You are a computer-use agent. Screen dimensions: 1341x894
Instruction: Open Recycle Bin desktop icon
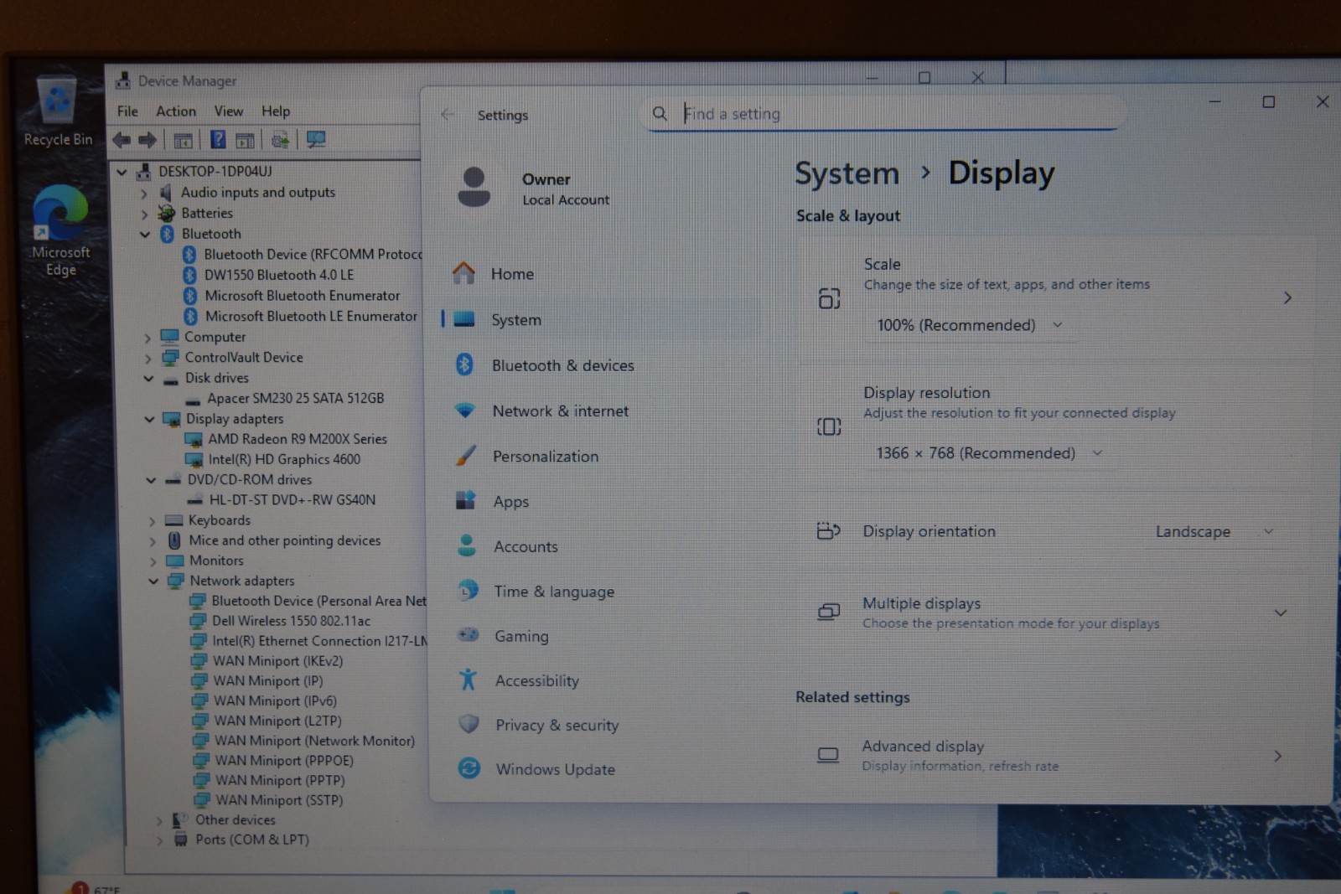(58, 111)
